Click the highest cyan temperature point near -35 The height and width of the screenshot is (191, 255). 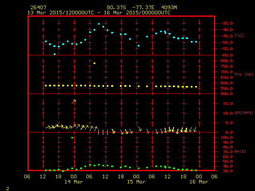(x=99, y=24)
